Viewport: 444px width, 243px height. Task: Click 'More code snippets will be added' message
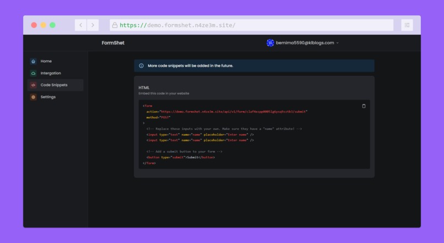190,65
